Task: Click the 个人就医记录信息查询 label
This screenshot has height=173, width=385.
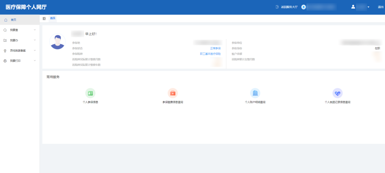Action: point(337,102)
